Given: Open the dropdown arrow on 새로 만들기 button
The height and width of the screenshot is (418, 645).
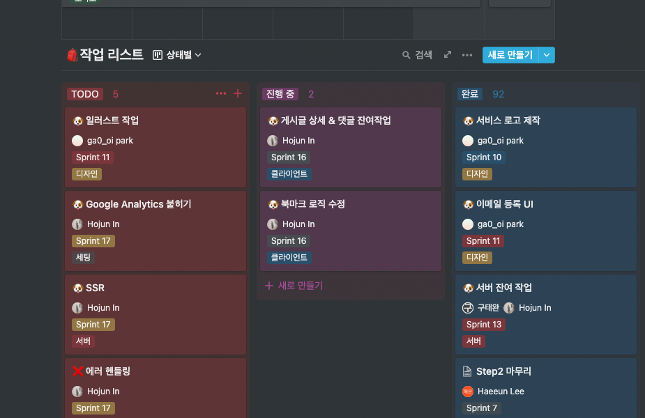Looking at the screenshot, I should [x=547, y=54].
